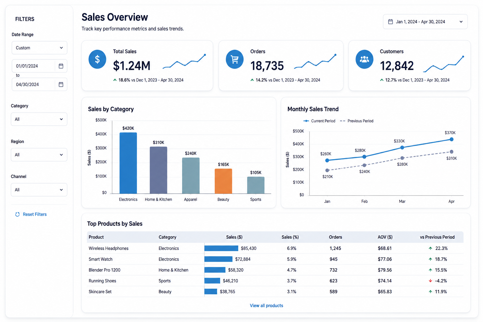Sort table by vs Previous Period header

point(437,237)
